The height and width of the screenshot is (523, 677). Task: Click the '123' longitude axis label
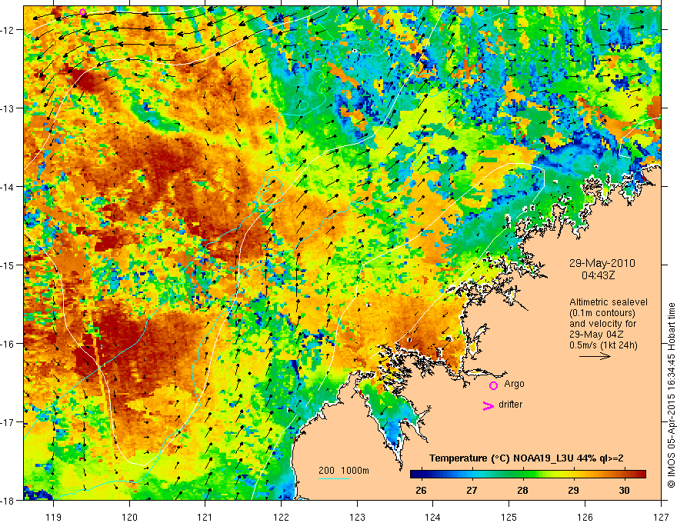(x=358, y=517)
